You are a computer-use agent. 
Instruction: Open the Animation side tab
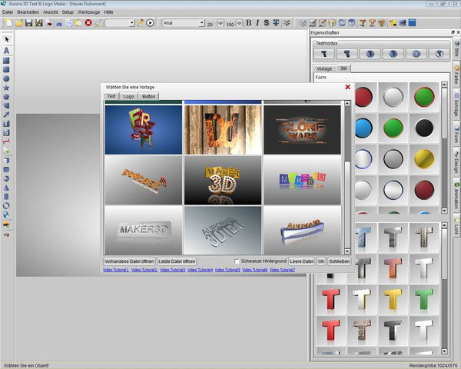click(456, 196)
